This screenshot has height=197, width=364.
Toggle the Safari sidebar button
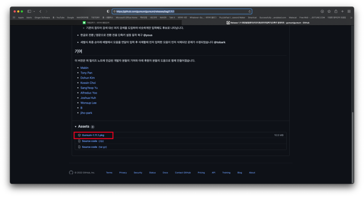[x=29, y=11]
